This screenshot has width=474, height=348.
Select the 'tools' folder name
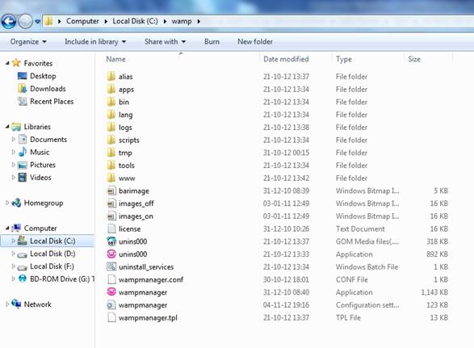pos(126,166)
